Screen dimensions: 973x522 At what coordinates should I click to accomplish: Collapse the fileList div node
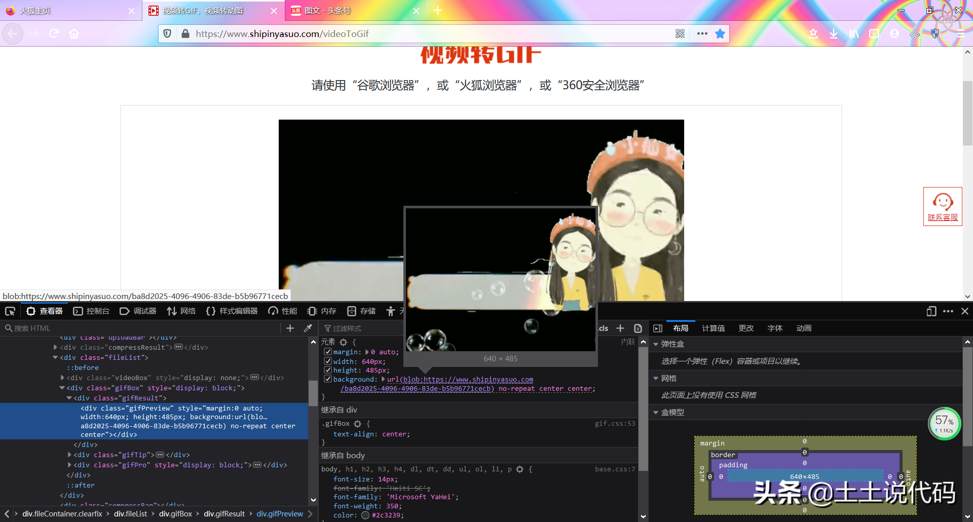click(55, 357)
